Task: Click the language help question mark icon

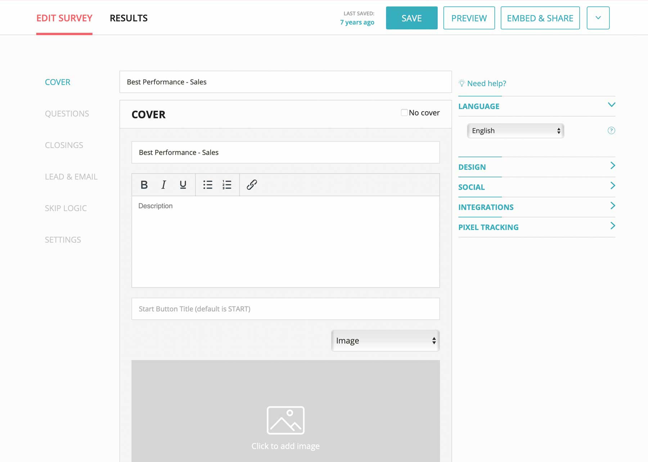Action: pos(611,131)
